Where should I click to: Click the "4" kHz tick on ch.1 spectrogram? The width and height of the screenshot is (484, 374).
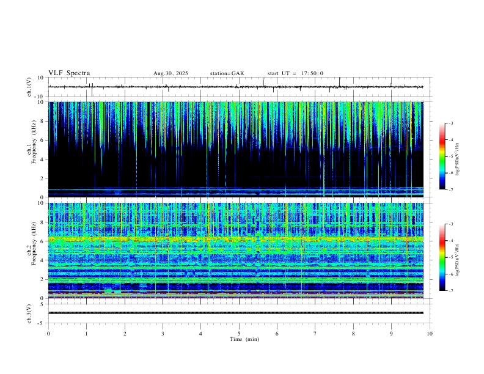pyautogui.click(x=42, y=159)
